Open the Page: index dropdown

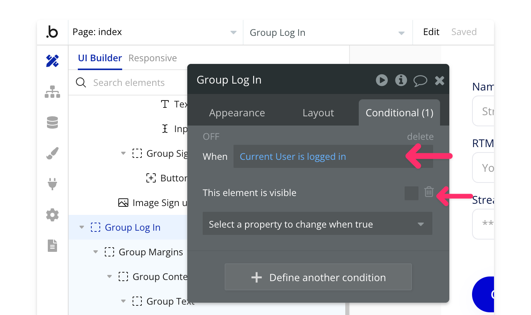point(155,32)
